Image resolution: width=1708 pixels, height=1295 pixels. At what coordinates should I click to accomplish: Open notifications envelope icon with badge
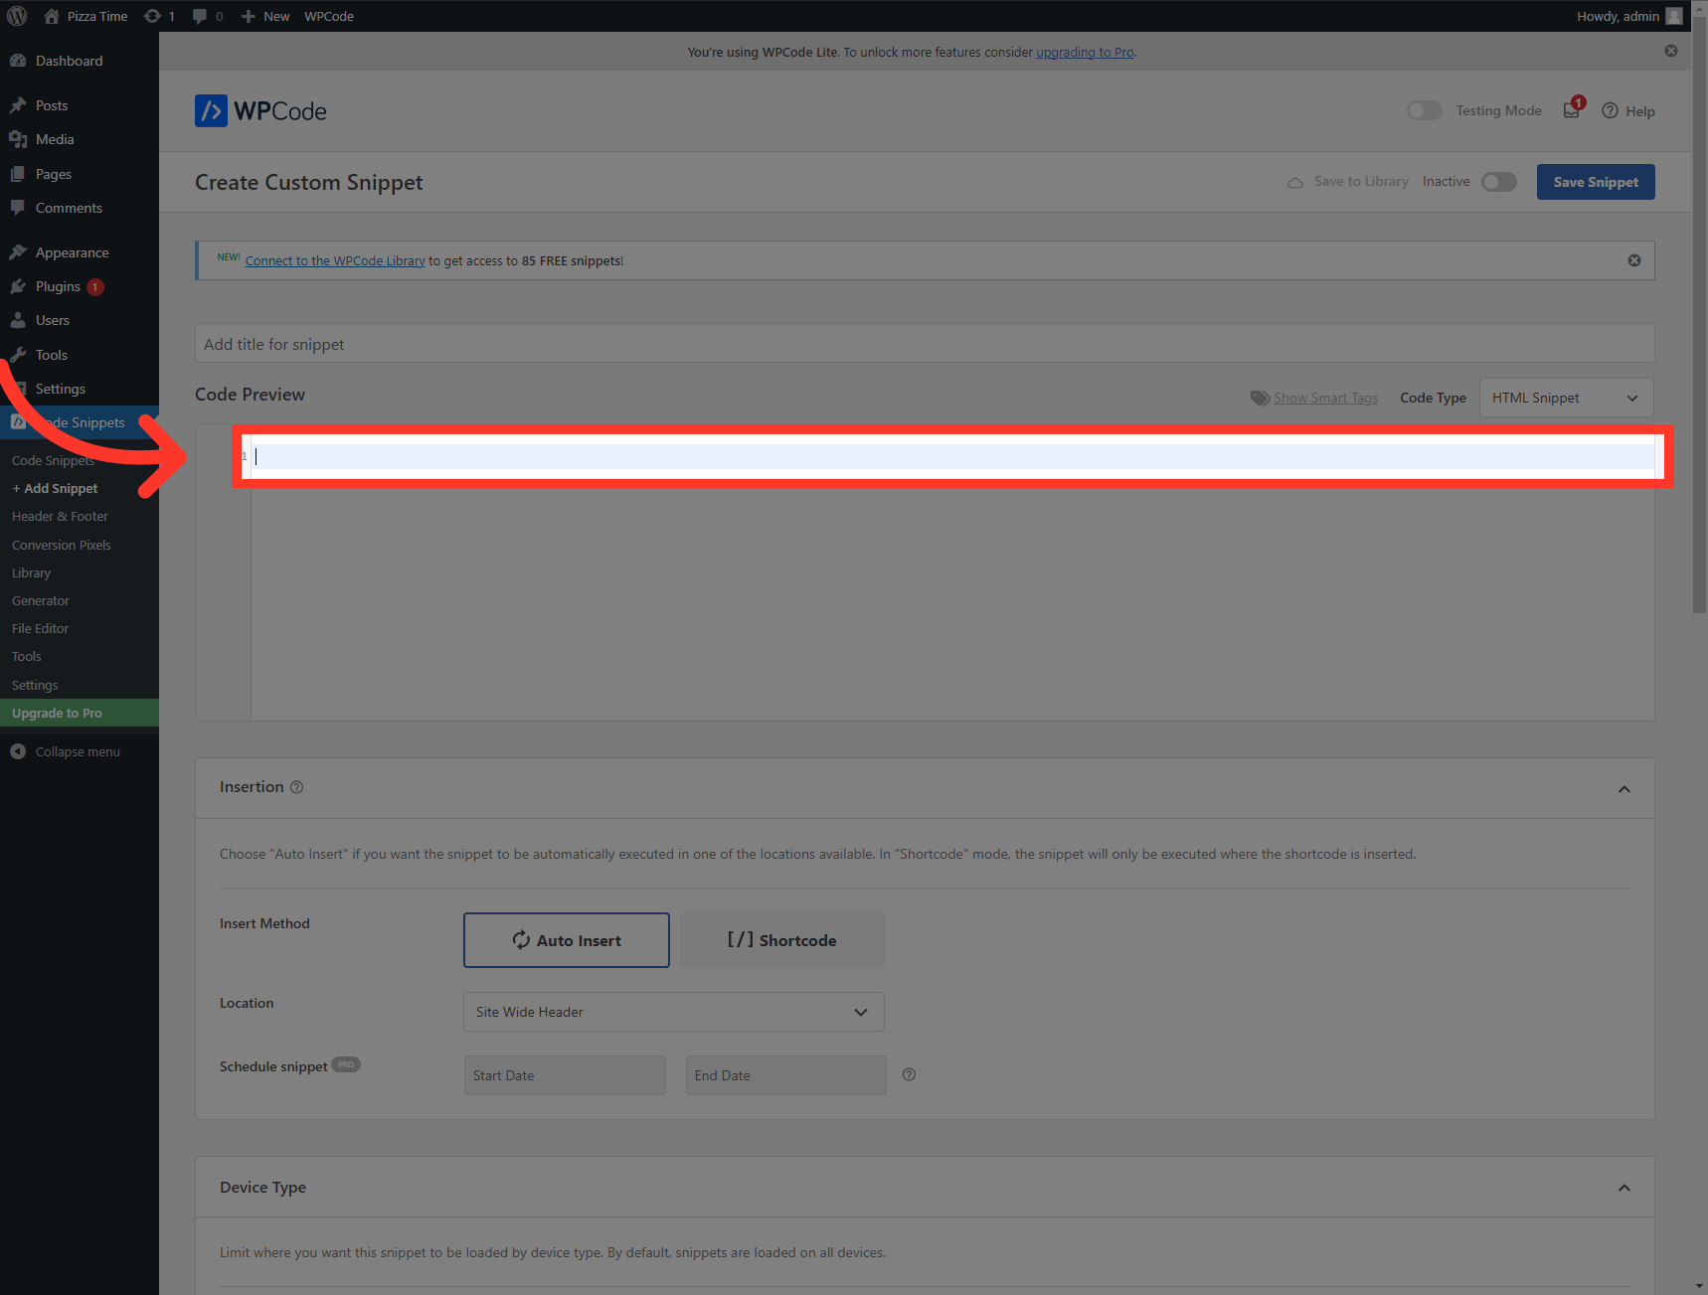[1570, 110]
